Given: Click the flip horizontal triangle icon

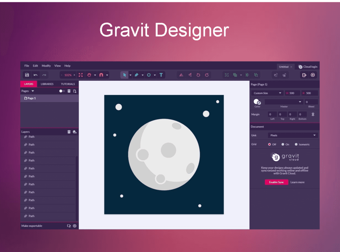Looking at the screenshot, I should (x=190, y=75).
